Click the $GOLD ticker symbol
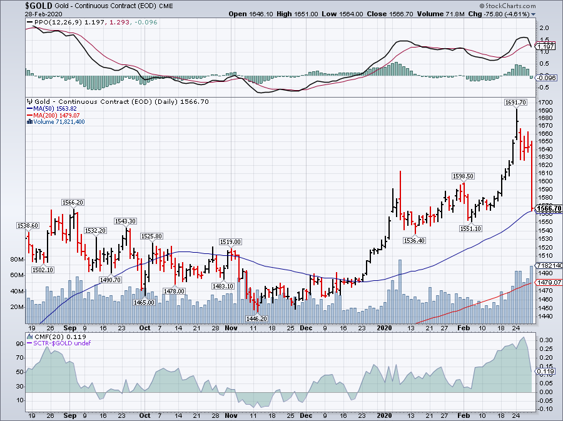This screenshot has height=421, width=563. (x=39, y=6)
